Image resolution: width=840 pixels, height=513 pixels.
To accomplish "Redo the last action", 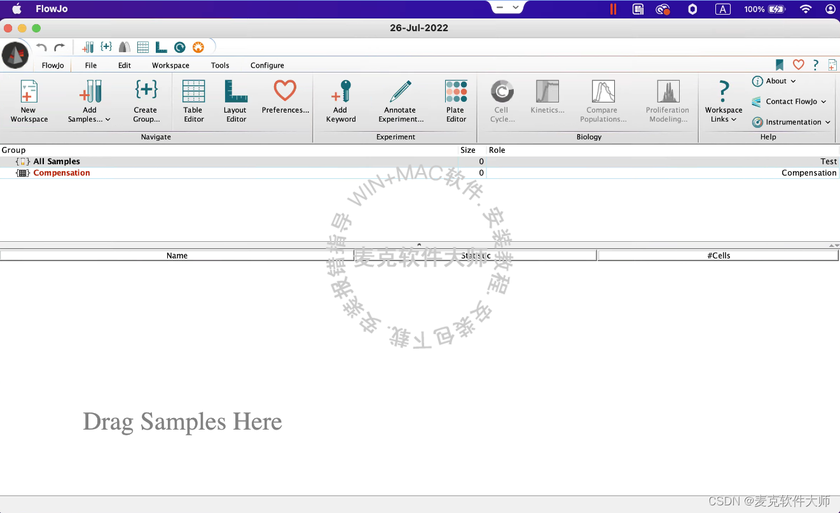I will 59,48.
